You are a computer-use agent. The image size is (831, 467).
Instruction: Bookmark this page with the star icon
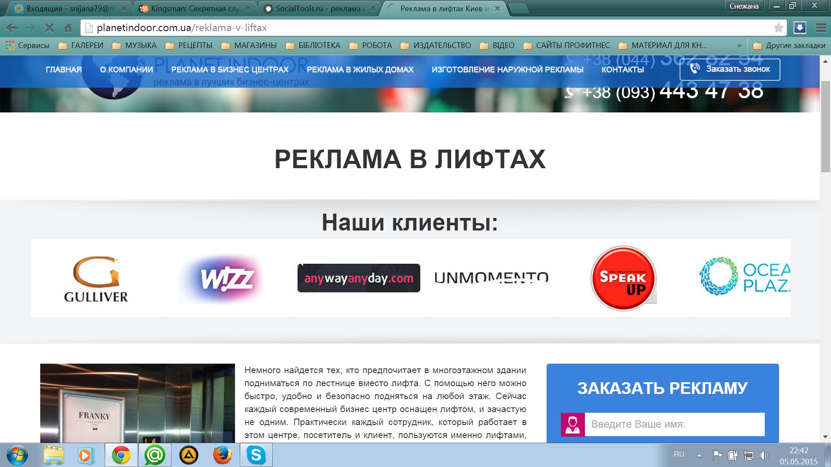778,28
